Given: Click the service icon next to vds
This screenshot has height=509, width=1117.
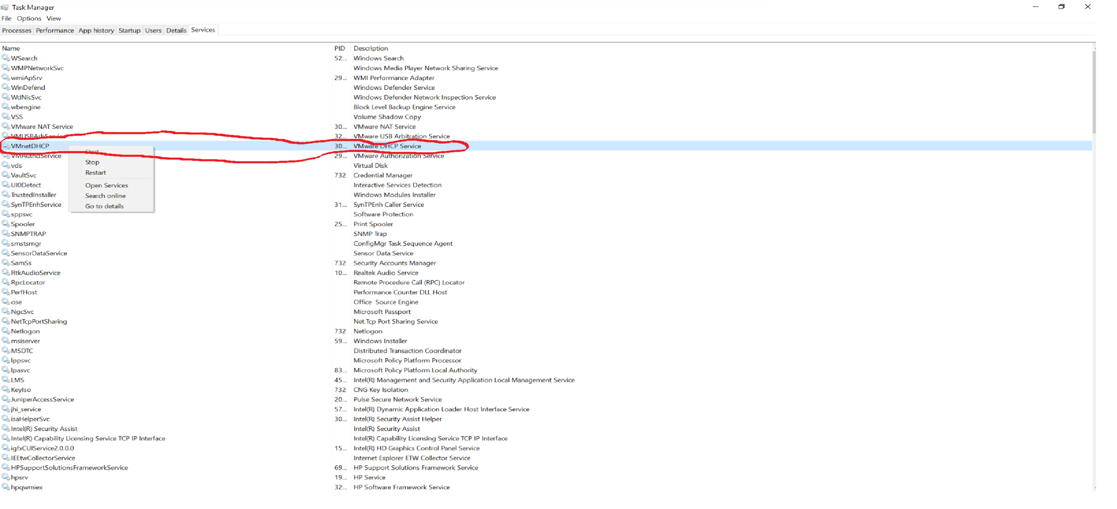Looking at the screenshot, I should tap(6, 165).
